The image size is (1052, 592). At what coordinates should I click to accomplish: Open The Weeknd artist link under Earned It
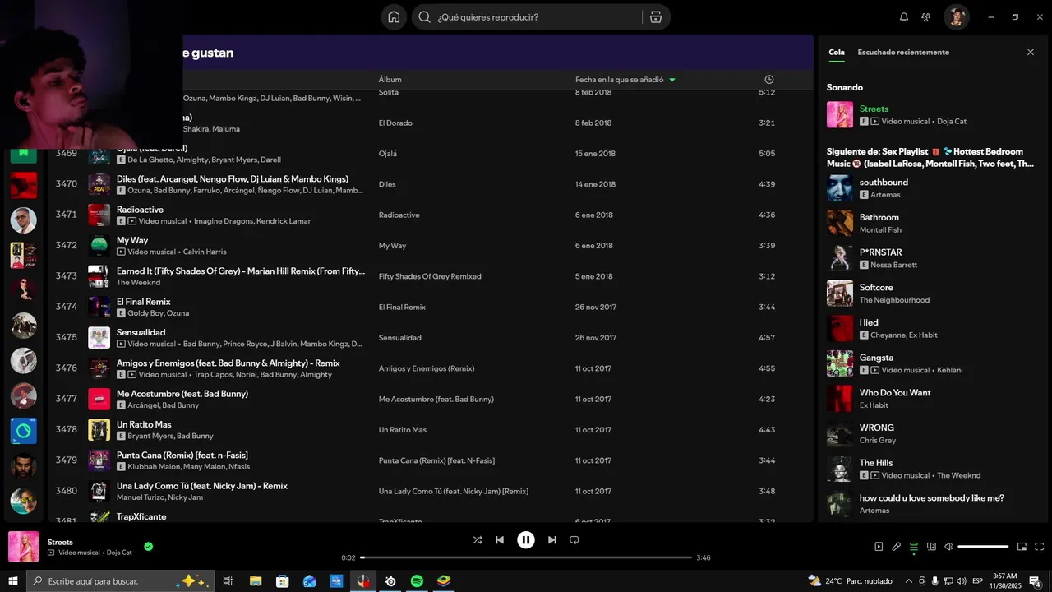(138, 282)
